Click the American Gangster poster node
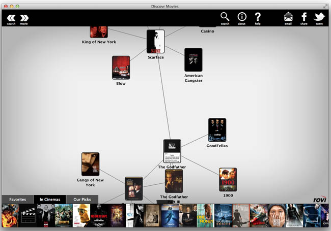The width and height of the screenshot is (331, 231). pyautogui.click(x=193, y=60)
